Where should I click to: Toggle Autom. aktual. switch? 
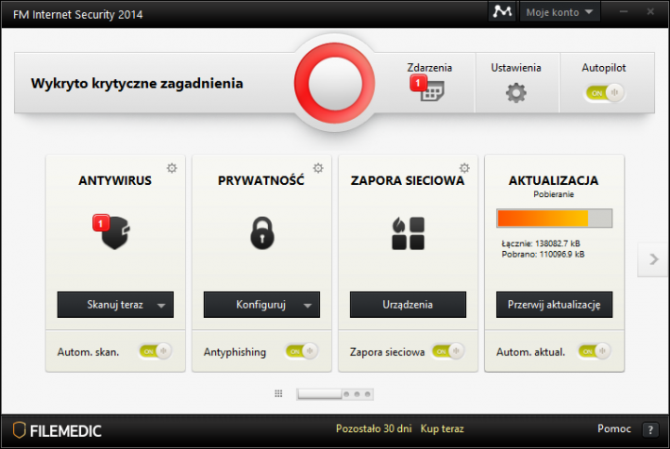coord(595,351)
